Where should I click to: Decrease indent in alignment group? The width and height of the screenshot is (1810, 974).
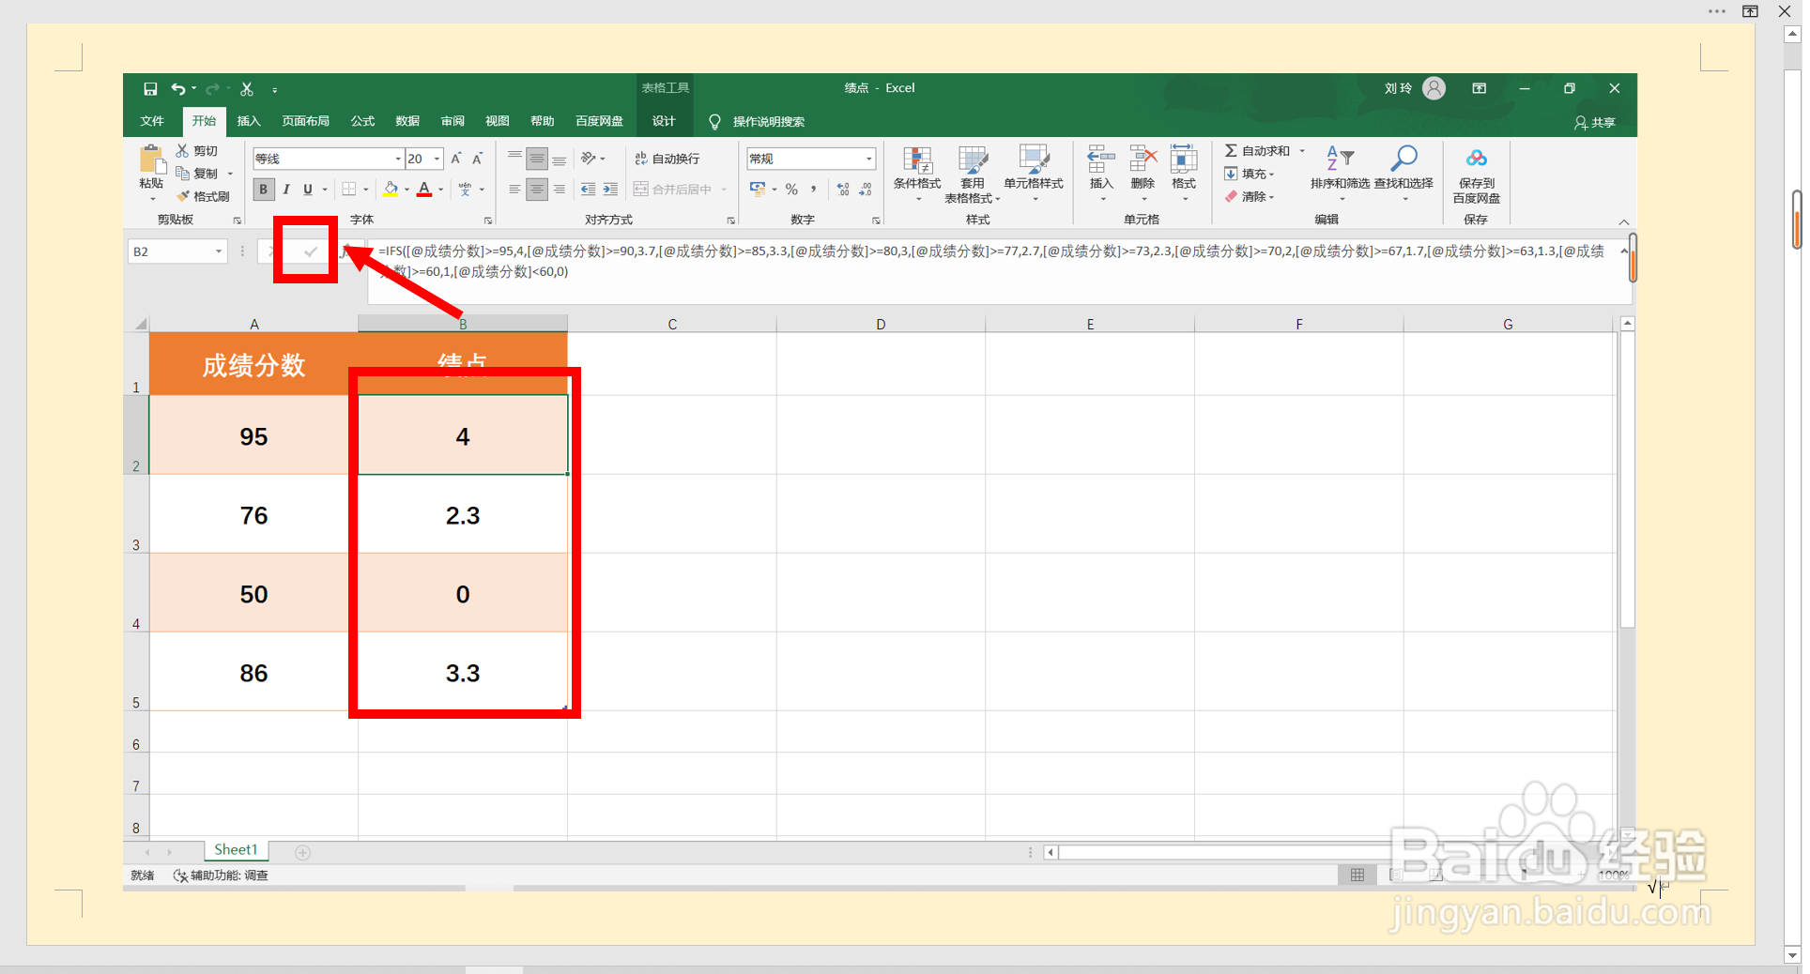click(589, 190)
